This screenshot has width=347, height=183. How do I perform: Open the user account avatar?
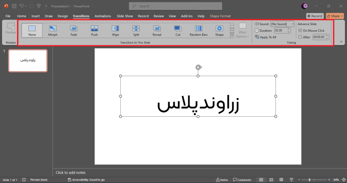point(304,6)
